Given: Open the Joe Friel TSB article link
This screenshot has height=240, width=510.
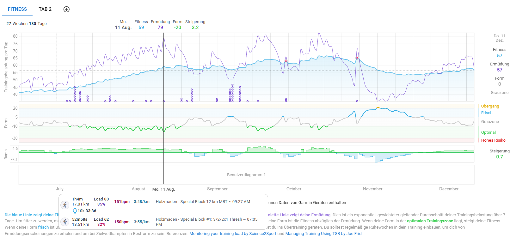Looking at the screenshot, I should coord(324,234).
